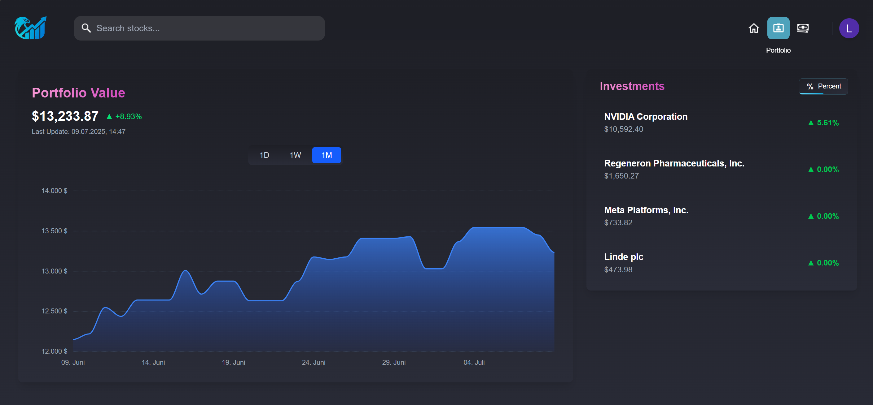Click the portfolio gain up-arrow icon
This screenshot has width=873, height=405.
[x=109, y=117]
